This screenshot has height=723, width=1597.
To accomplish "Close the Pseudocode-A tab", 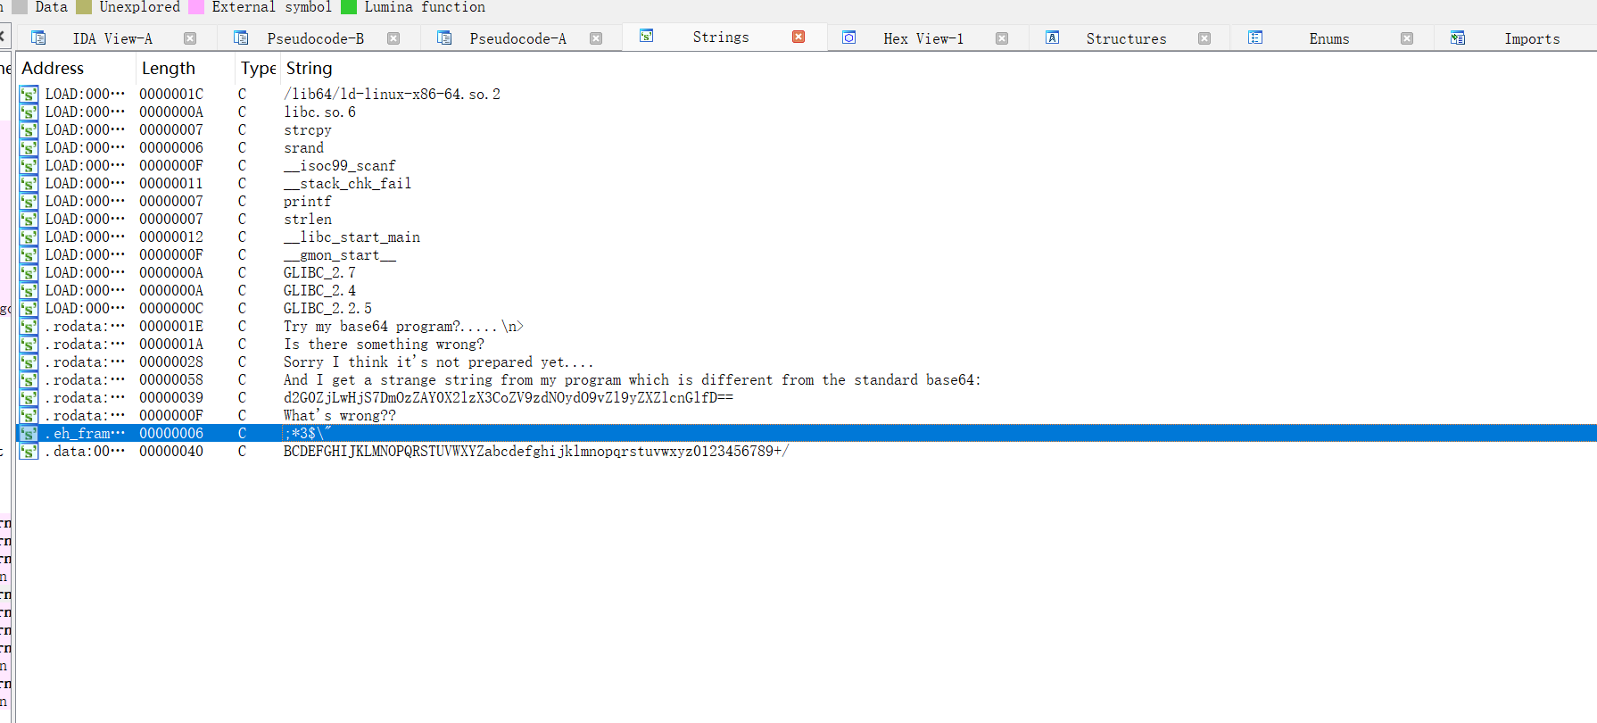I will [596, 38].
